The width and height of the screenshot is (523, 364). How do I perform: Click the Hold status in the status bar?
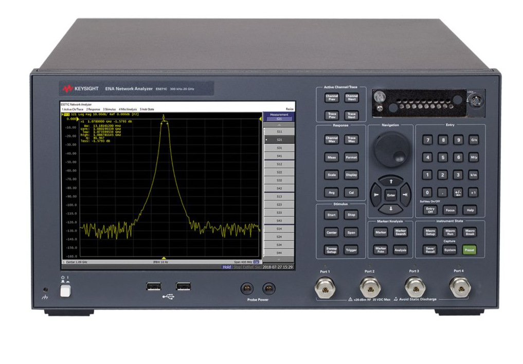coord(227,267)
